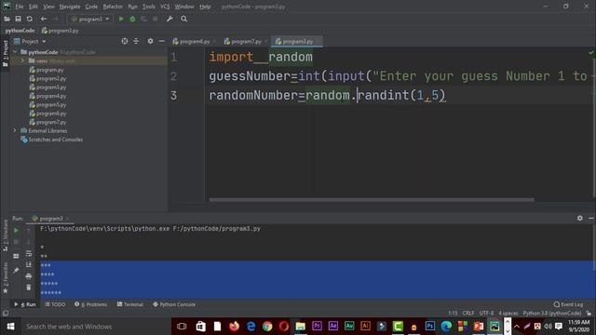The image size is (596, 335).
Task: Click the Save All floppy disk icon
Action: (x=18, y=19)
